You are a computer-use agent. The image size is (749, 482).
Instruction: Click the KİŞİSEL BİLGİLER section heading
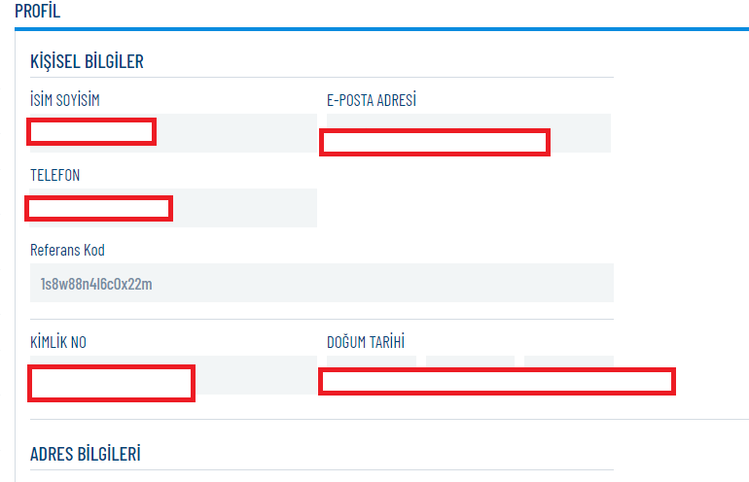[87, 61]
